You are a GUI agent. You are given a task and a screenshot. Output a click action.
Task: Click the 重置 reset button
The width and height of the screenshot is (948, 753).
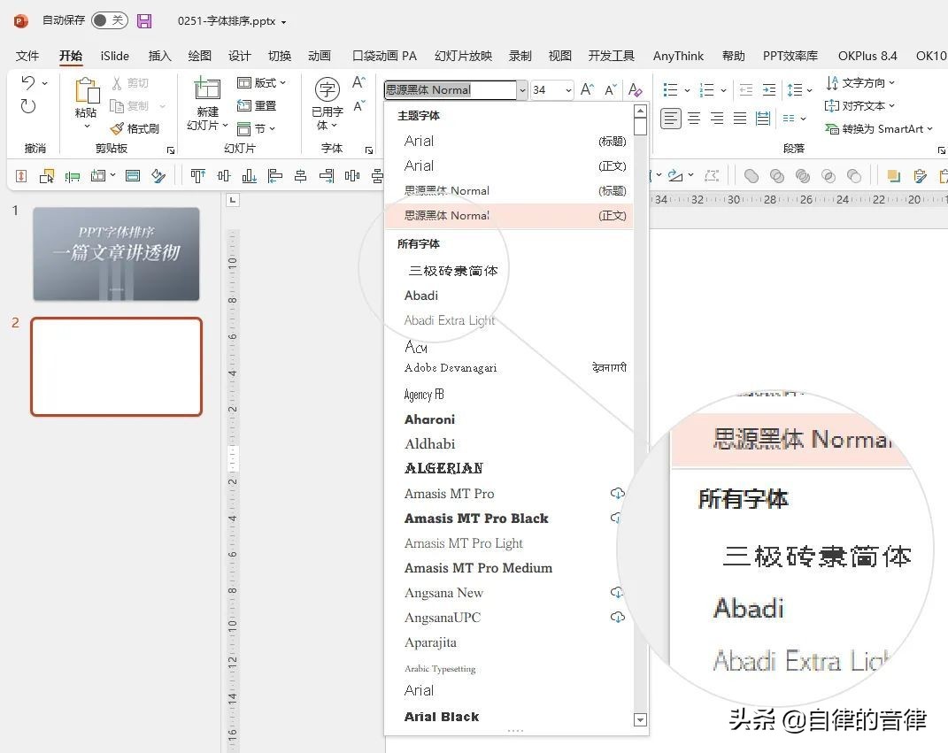click(257, 106)
